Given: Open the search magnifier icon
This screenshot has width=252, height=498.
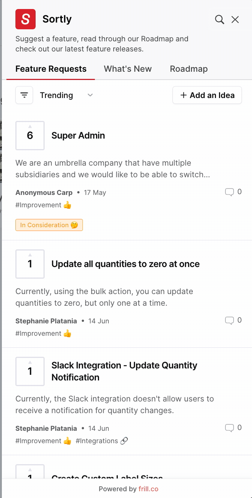Looking at the screenshot, I should [219, 20].
